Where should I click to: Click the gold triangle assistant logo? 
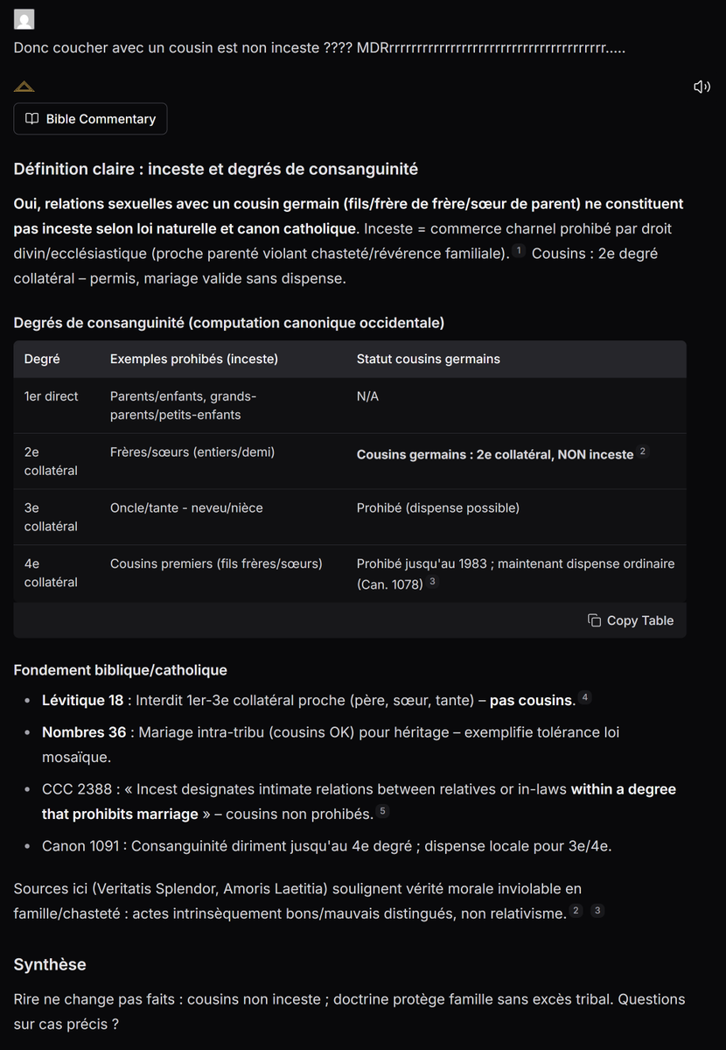24,87
